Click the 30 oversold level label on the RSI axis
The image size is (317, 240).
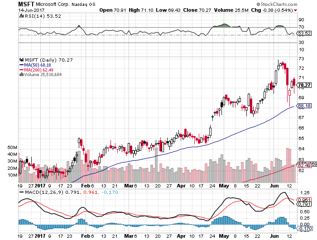(x=302, y=43)
